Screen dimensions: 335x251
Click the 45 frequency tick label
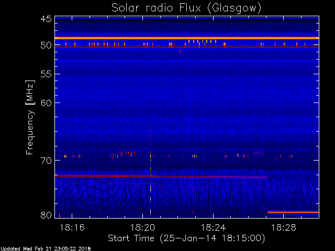(x=46, y=19)
